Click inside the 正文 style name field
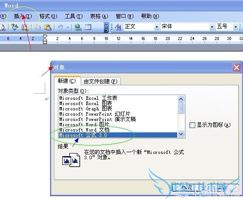Screen dimensions: 243x201 click(139, 27)
